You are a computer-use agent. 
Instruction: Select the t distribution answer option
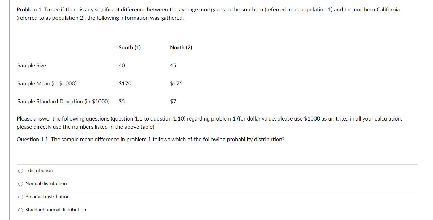point(21,170)
